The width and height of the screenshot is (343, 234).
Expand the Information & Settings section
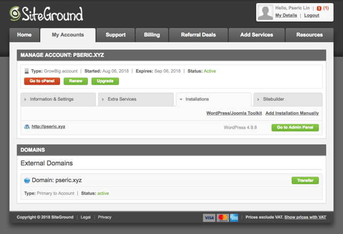click(x=58, y=100)
